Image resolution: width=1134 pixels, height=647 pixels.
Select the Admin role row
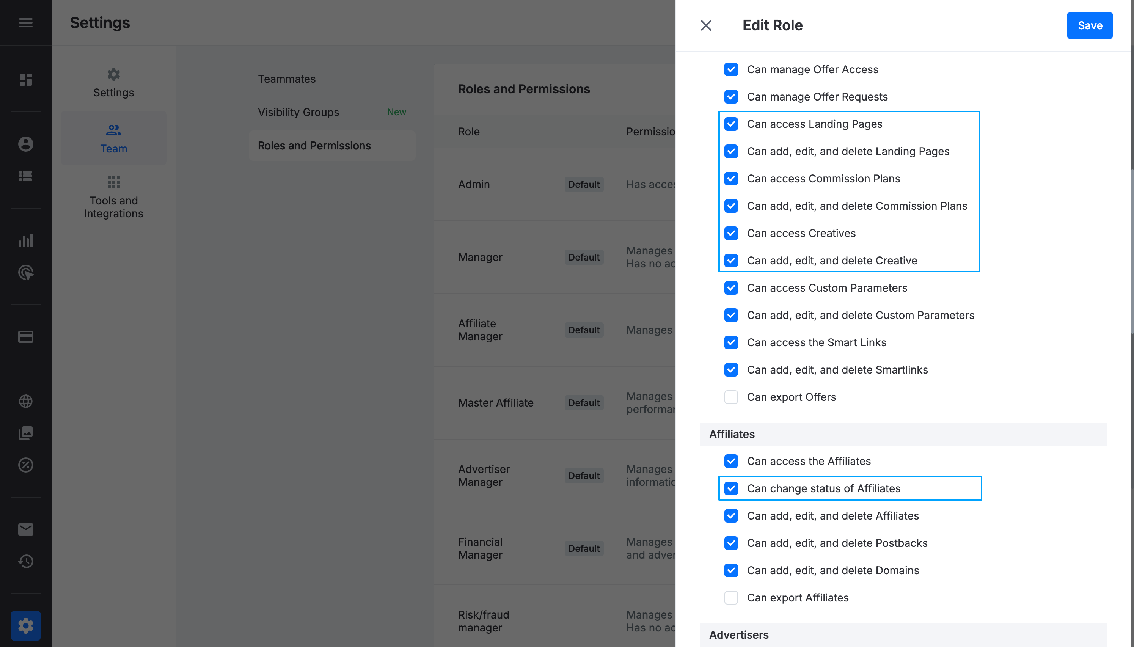click(554, 184)
